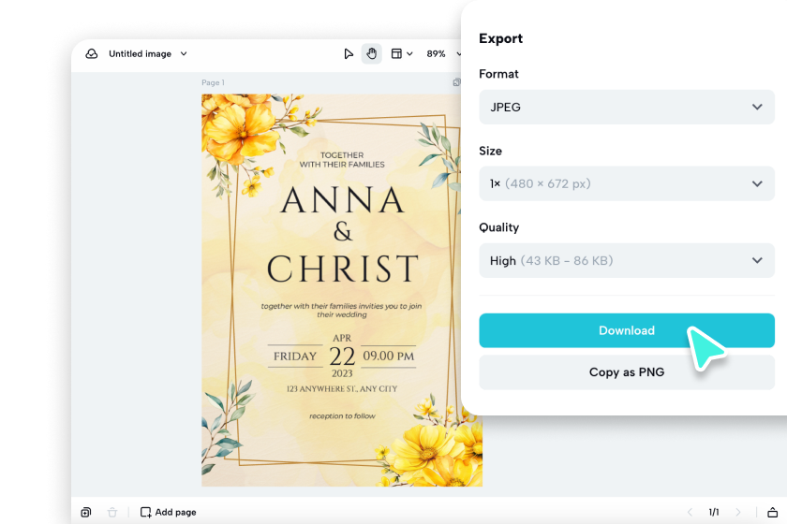The width and height of the screenshot is (787, 524).
Task: Click the 1/1 page indicator
Action: [x=714, y=512]
